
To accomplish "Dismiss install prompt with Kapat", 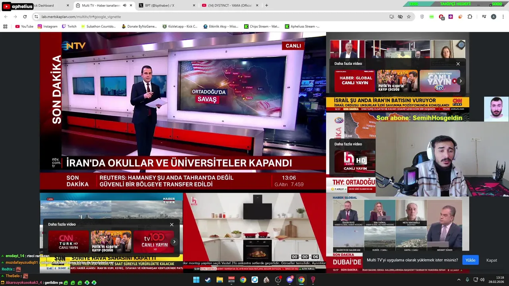I will coord(492,260).
